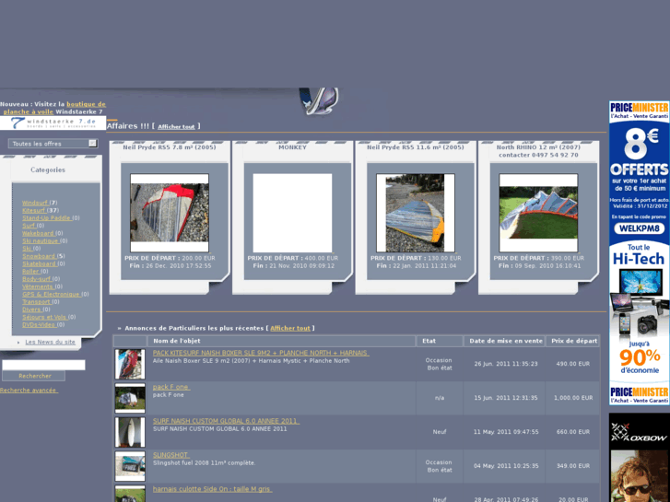
Task: Click the '490.00 EUR' price cell
Action: pyautogui.click(x=573, y=364)
